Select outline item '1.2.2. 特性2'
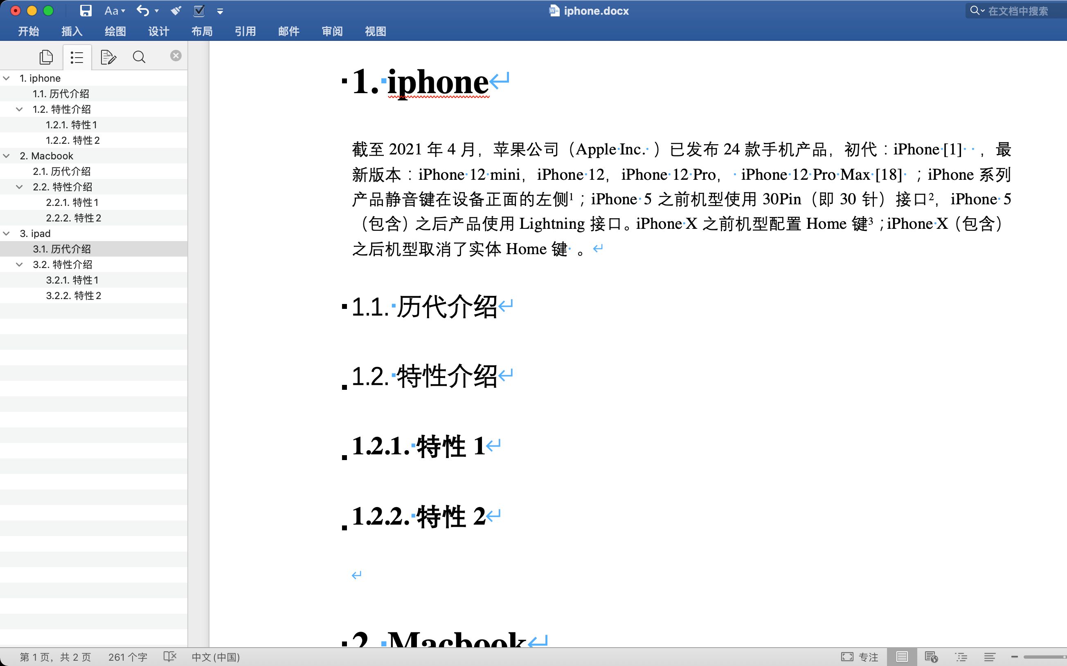The height and width of the screenshot is (666, 1067). [x=73, y=140]
